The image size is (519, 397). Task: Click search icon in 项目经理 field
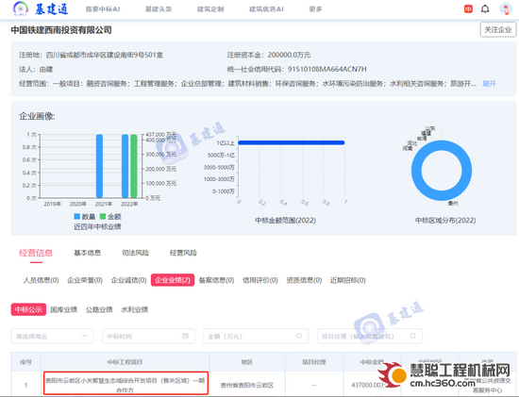point(412,336)
